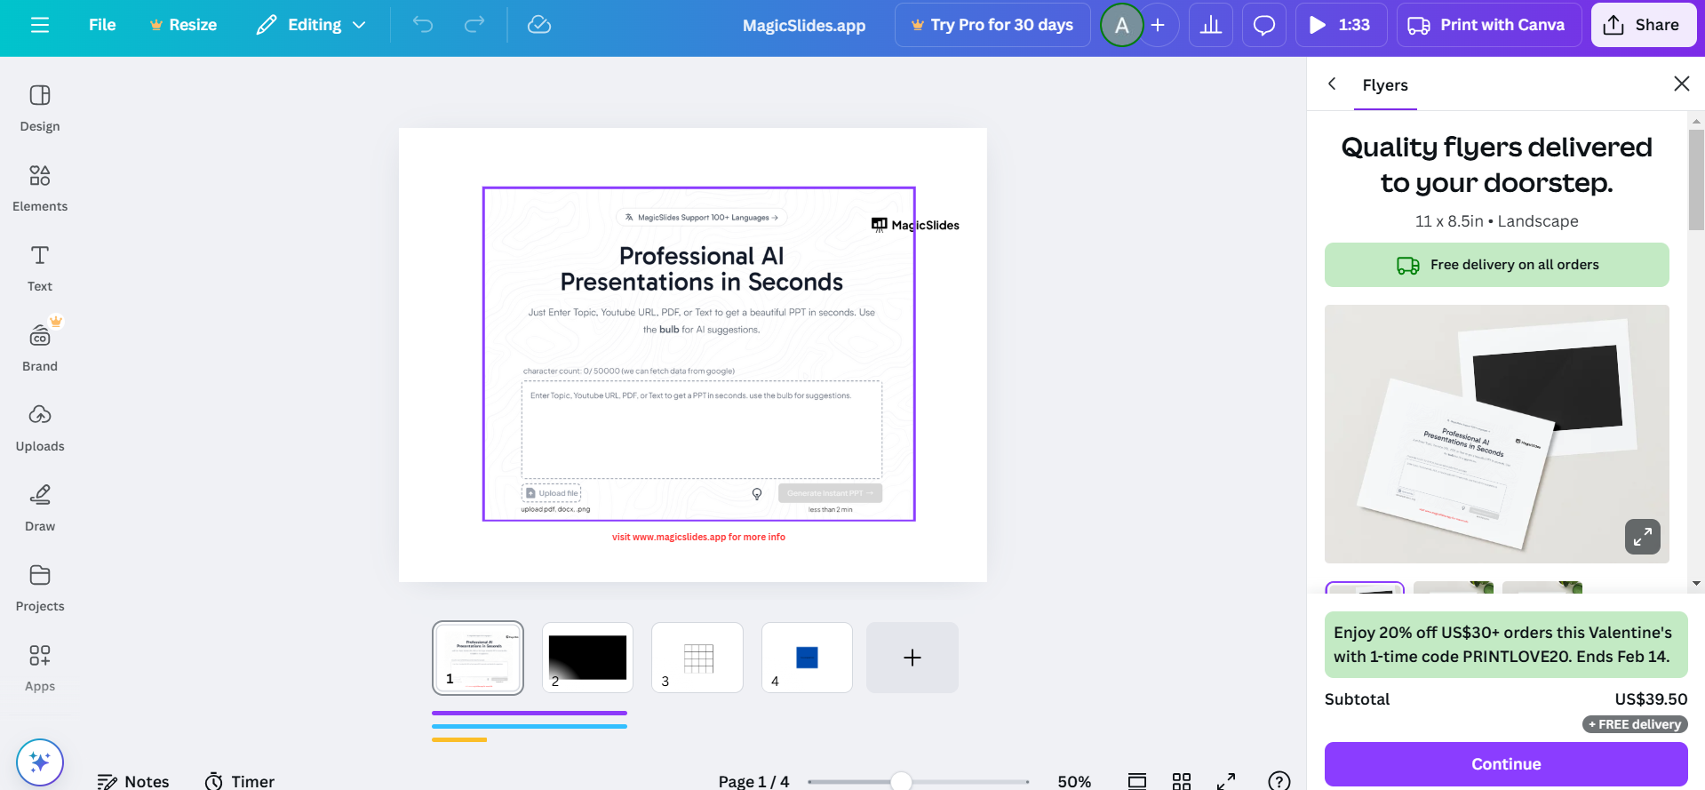Click the 'MagicSlides Support 100+ Languages' pill
Viewport: 1705px width, 790px height.
tap(701, 217)
